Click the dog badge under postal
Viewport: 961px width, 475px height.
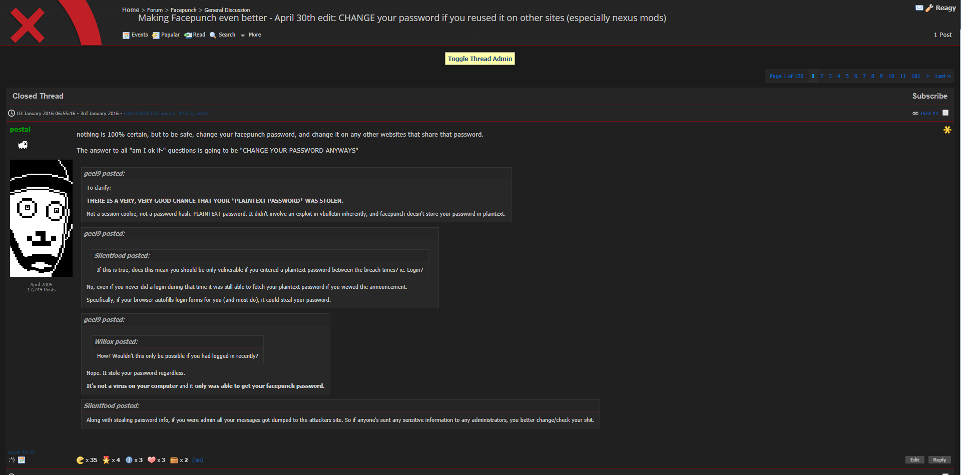pyautogui.click(x=23, y=145)
